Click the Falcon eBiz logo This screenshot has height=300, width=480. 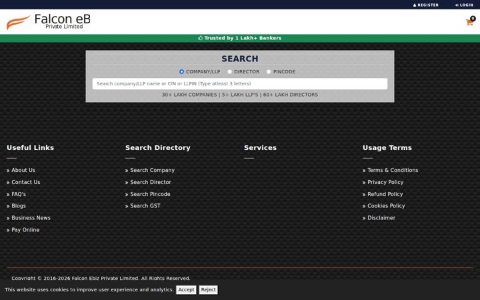[x=49, y=22]
